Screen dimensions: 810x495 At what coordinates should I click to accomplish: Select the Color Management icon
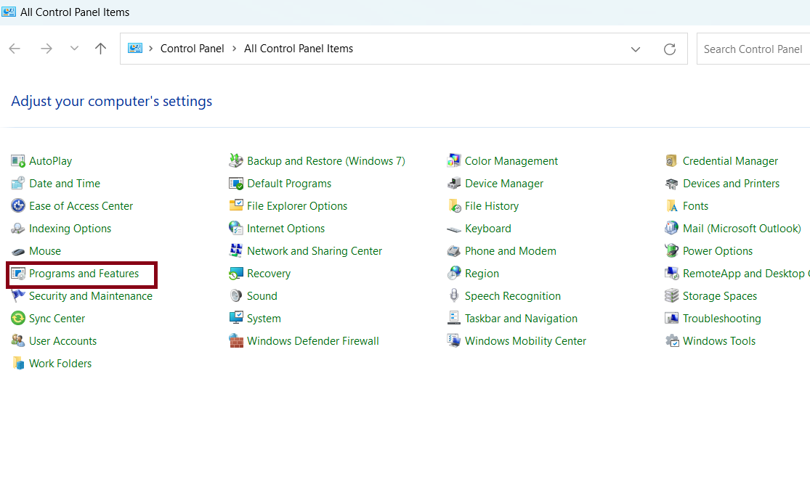(454, 161)
